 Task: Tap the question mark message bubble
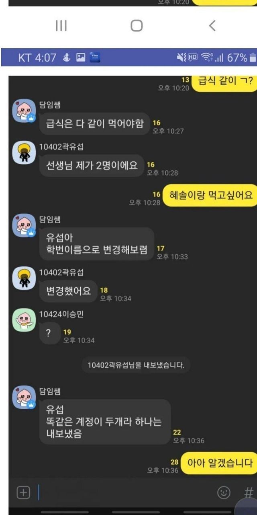(x=50, y=333)
